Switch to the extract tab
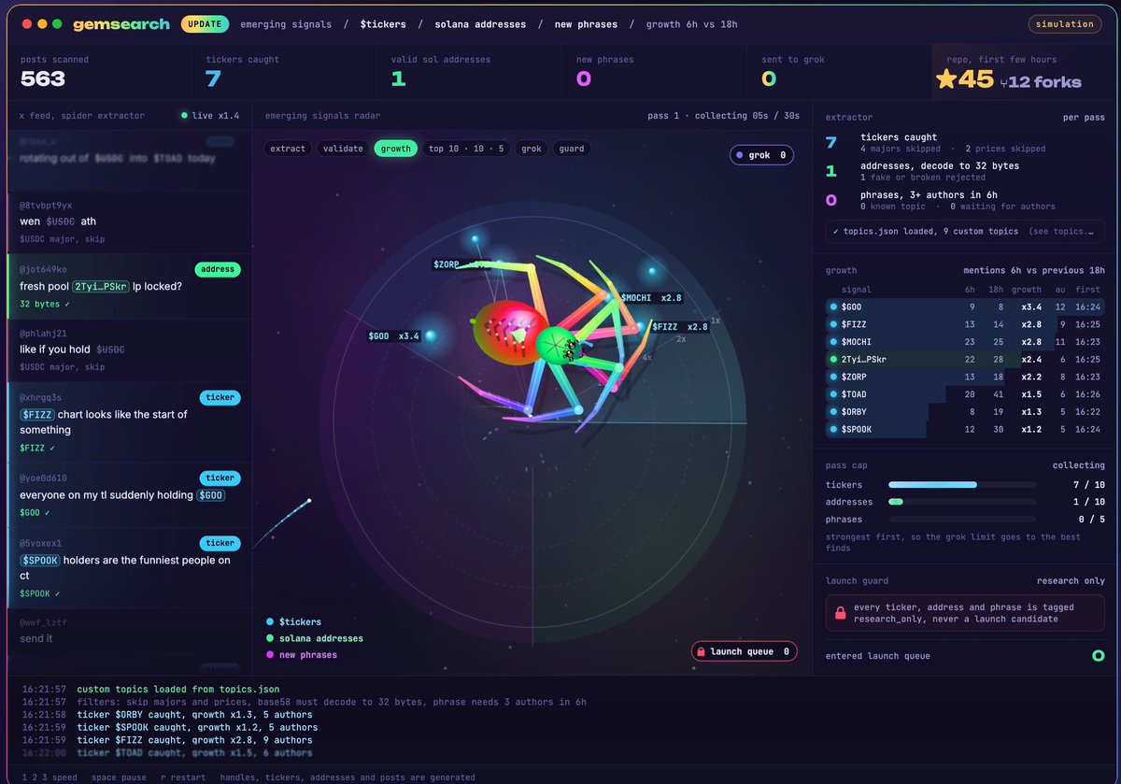This screenshot has height=784, width=1121. [x=288, y=149]
